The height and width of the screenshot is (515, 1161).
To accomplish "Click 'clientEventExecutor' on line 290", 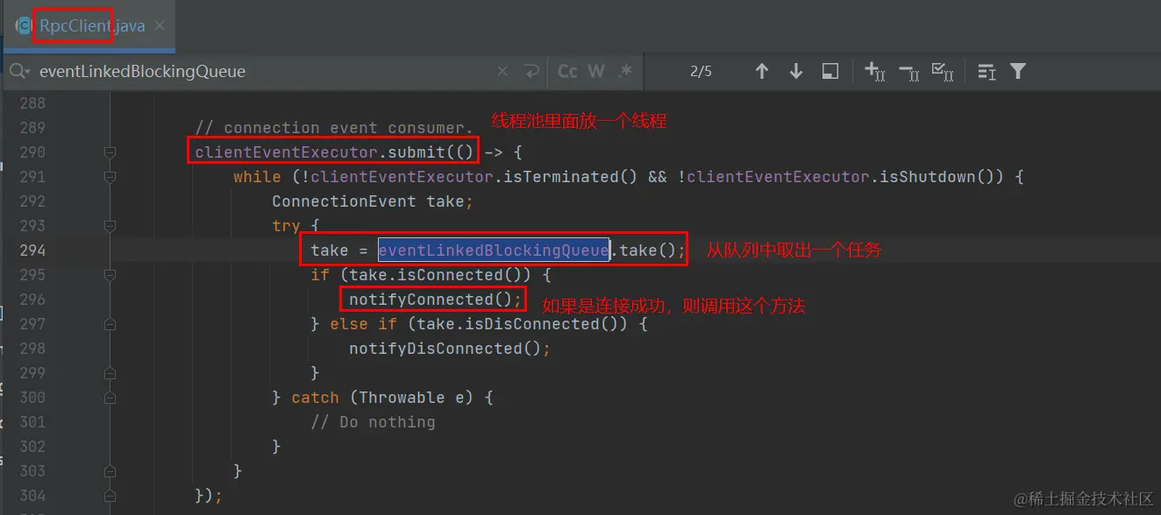I will tap(286, 152).
